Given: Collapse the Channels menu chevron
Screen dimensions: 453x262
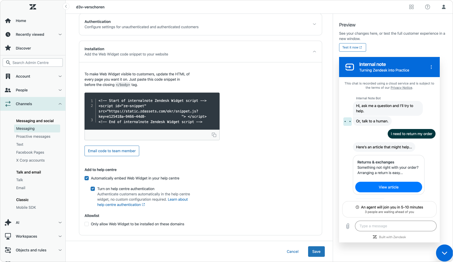Looking at the screenshot, I should click(60, 104).
